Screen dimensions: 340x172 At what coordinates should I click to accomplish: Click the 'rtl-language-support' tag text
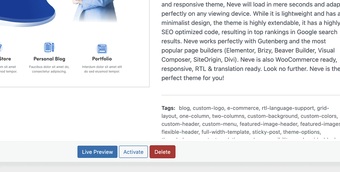point(288,108)
